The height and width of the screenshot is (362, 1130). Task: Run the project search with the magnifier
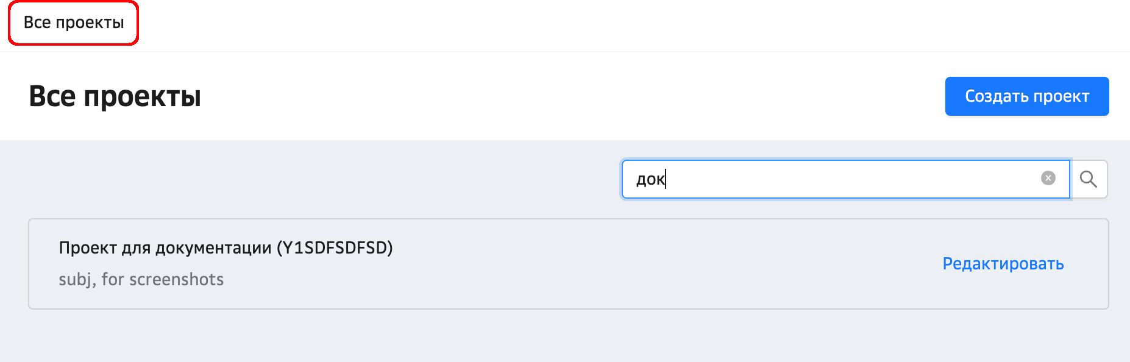(x=1089, y=179)
